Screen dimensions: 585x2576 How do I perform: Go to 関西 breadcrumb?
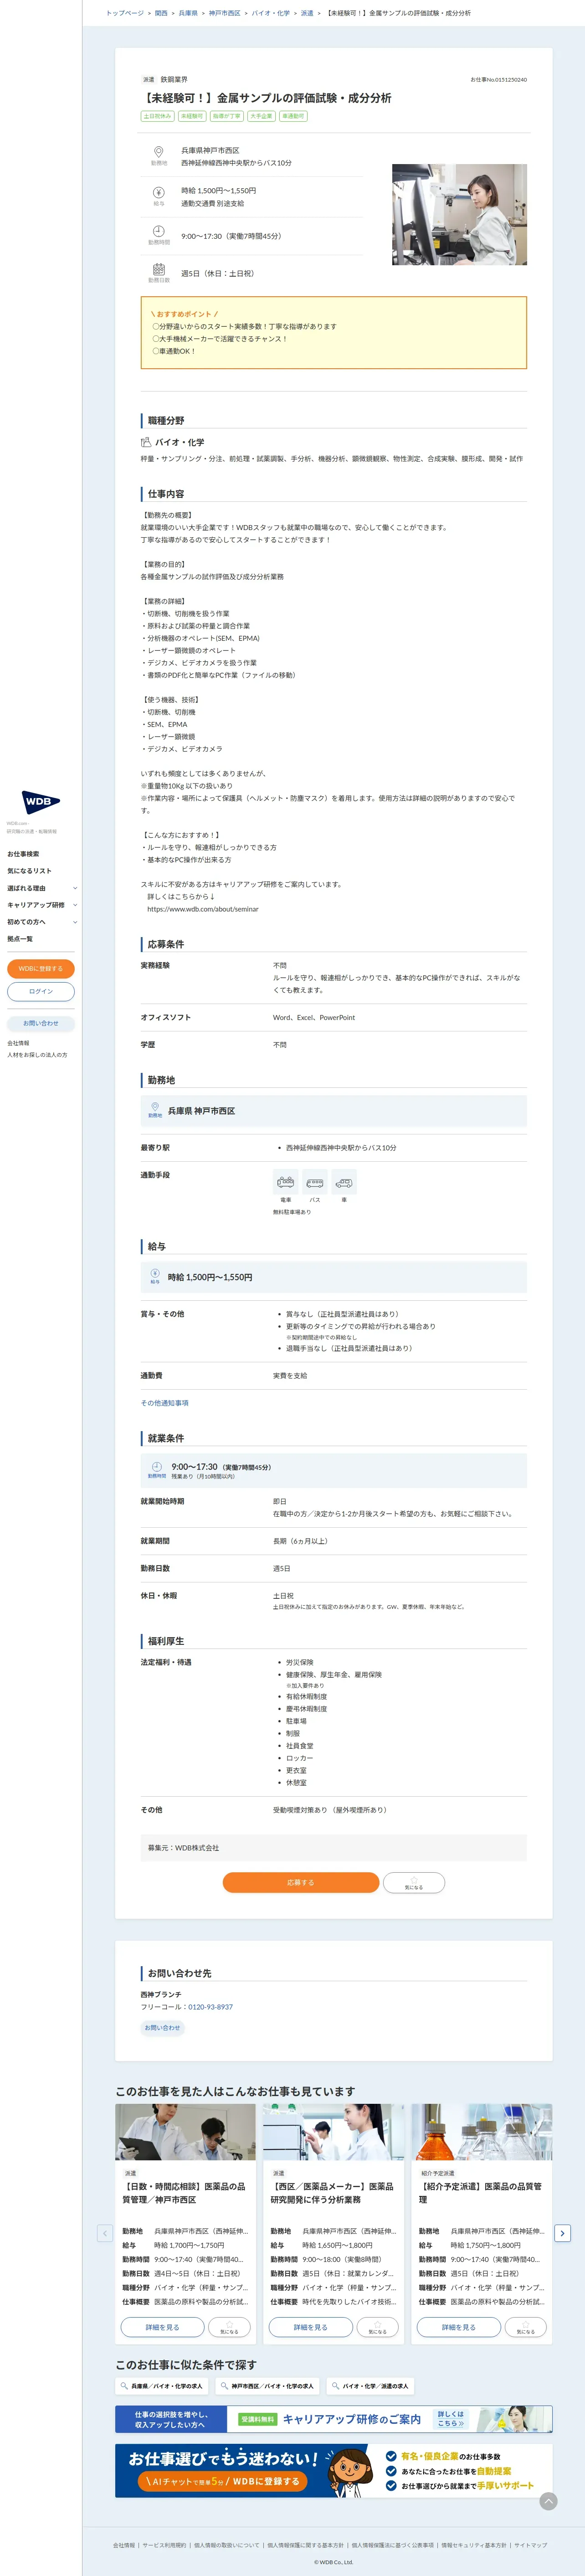click(161, 13)
